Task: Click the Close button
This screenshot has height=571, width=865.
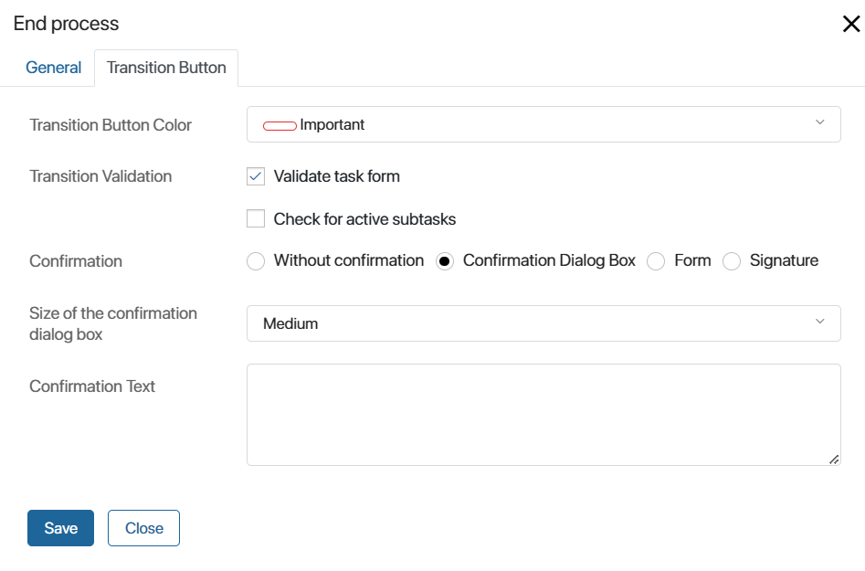Action: click(143, 528)
